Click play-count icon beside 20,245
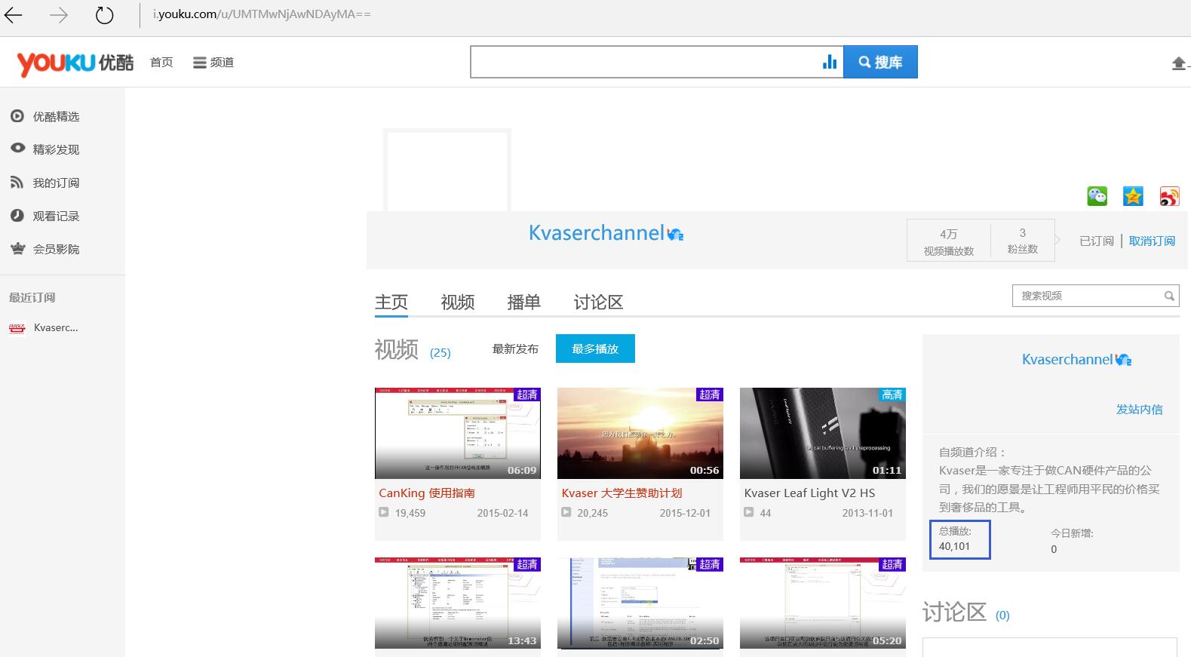Screen dimensions: 1191x657 coord(566,512)
